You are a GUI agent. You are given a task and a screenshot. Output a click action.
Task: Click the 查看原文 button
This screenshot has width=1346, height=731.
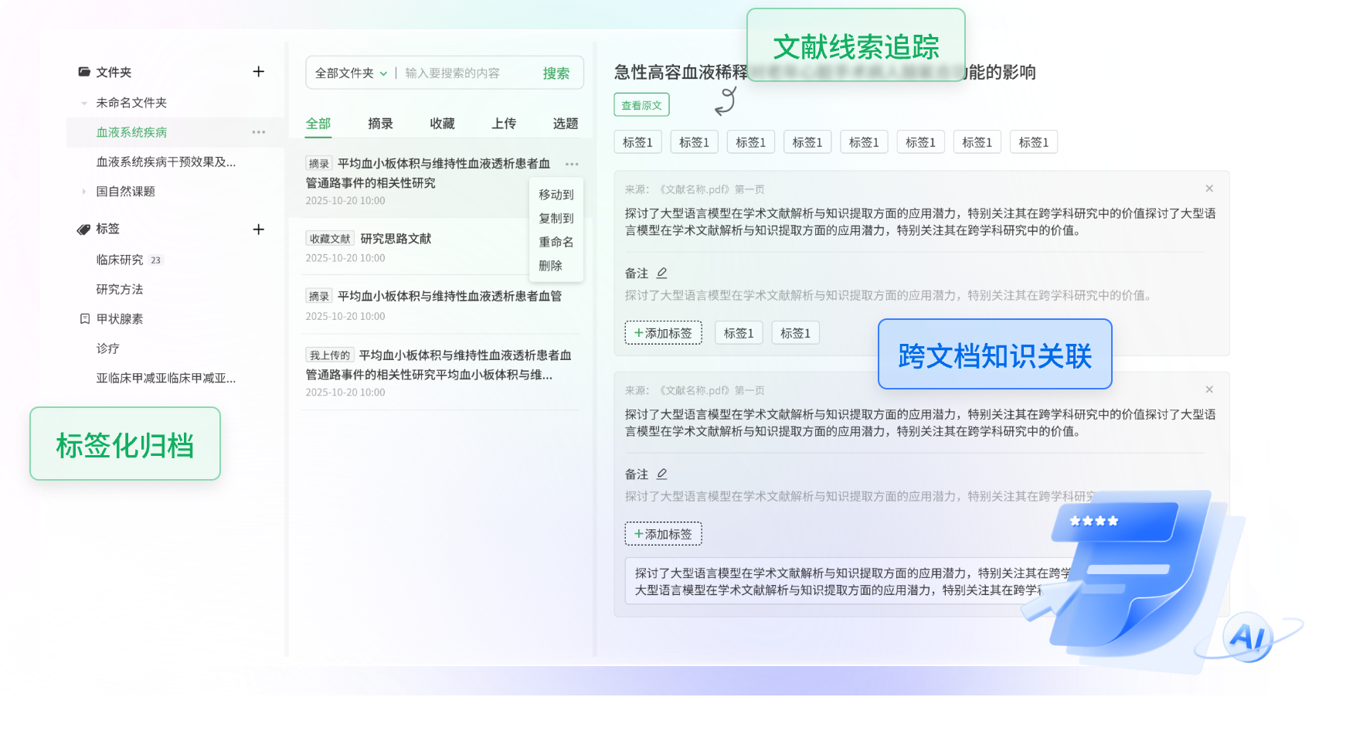tap(641, 104)
